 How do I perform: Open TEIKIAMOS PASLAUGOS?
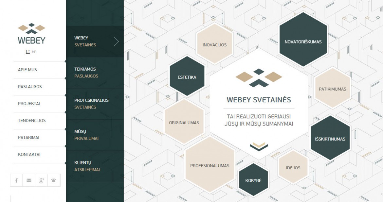pos(85,72)
